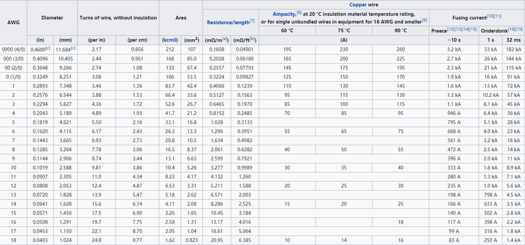Click the 6.53 kcmil area for AWG 12
Image resolution: width=525 pixels, height=245 pixels.
pos(170,185)
